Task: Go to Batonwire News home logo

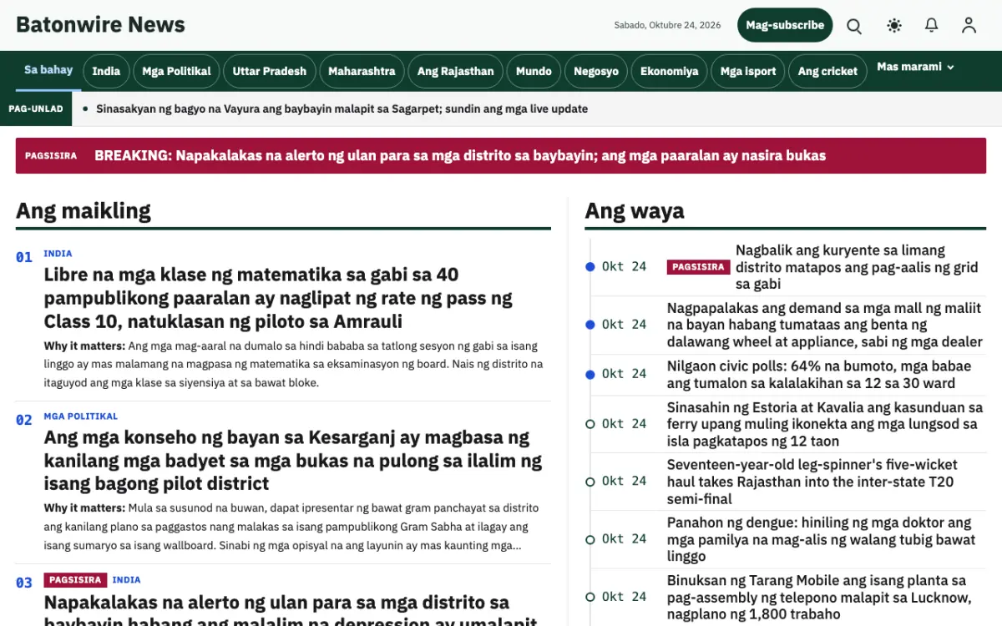Action: [x=100, y=25]
